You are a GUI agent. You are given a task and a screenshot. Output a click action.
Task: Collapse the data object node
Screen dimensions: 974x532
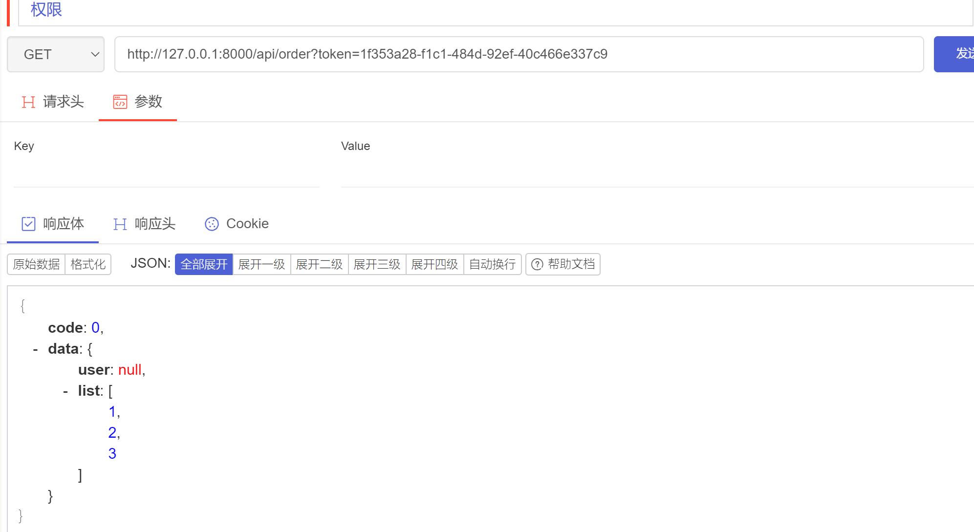pyautogui.click(x=35, y=349)
